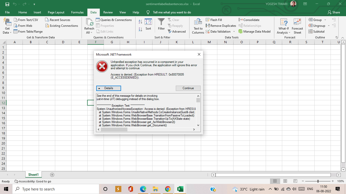Viewport: 346px width, 194px height.
Task: Select row 12 header
Action: click(x=3, y=103)
